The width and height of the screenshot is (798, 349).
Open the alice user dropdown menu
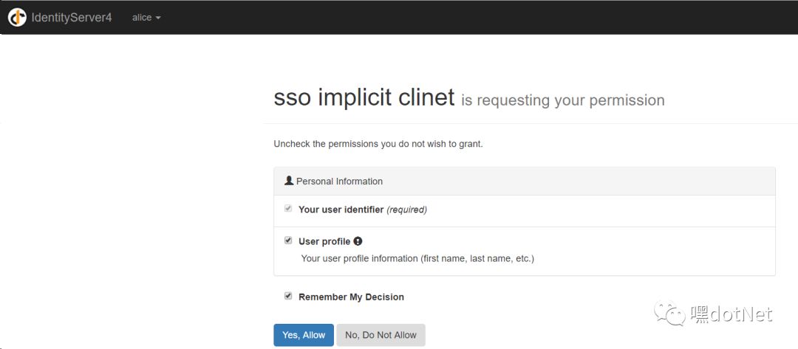(x=146, y=17)
